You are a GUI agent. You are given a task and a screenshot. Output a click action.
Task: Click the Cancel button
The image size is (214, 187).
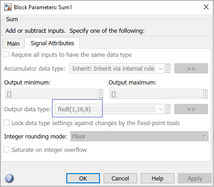(120, 178)
